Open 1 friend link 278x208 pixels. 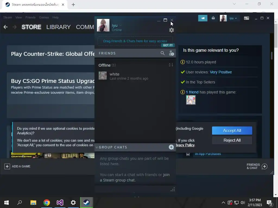coord(192,92)
